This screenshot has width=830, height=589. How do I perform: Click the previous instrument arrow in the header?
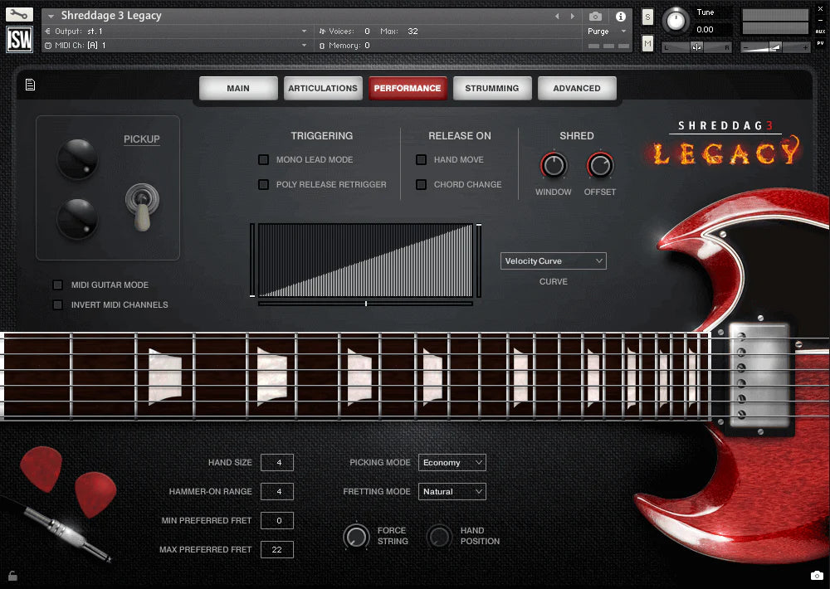558,15
